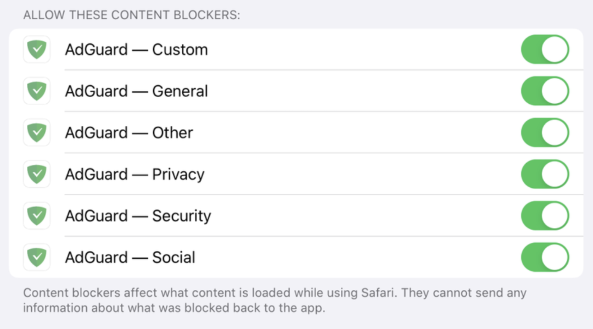Click the AdGuard shield icon beside Privacy

37,175
